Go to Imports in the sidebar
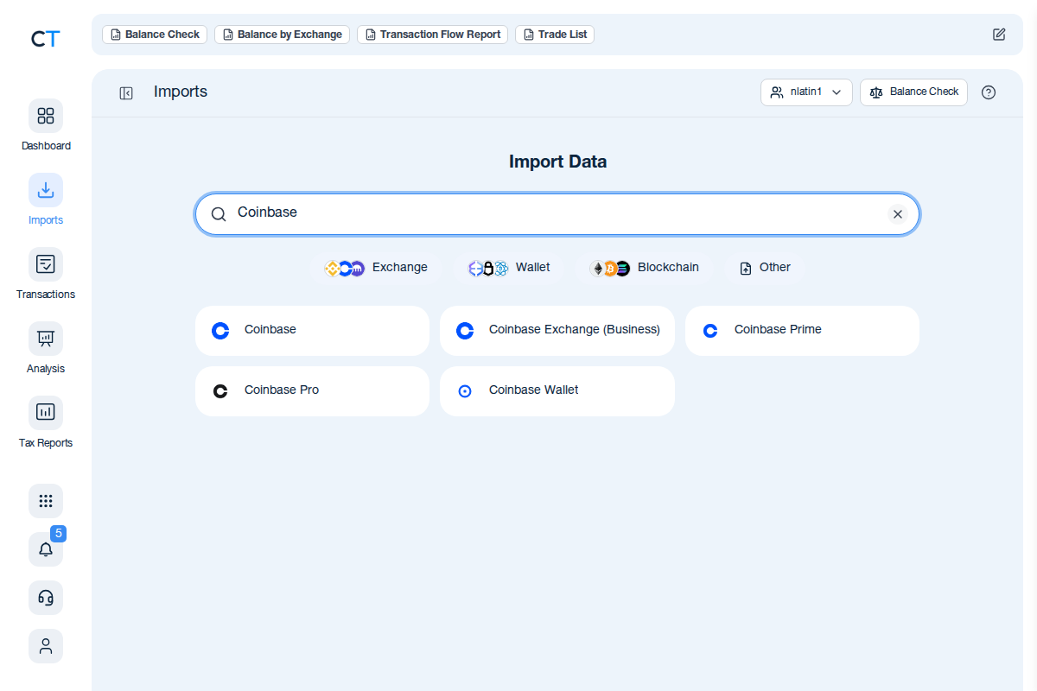 click(x=46, y=190)
